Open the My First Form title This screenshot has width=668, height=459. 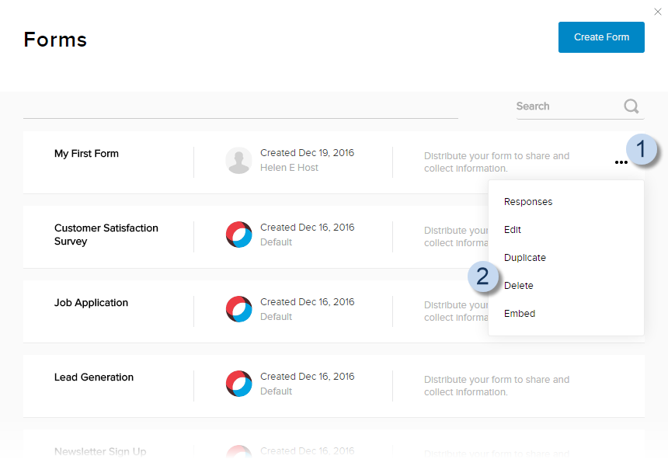tap(86, 154)
